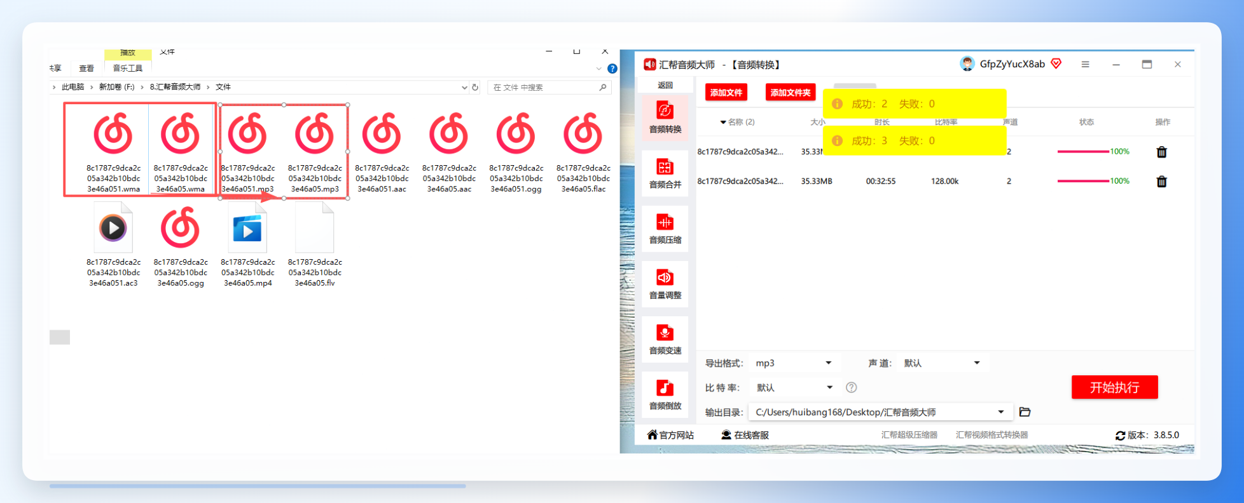Select the file ending in 3e46a051.ogg
The height and width of the screenshot is (503, 1244).
click(516, 151)
